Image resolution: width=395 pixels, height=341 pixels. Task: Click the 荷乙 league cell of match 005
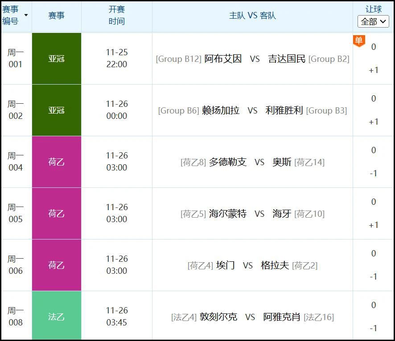[57, 214]
